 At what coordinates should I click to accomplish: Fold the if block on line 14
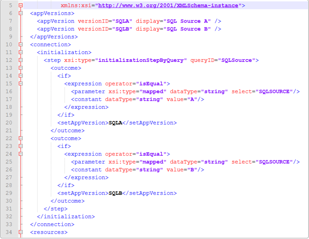(21, 76)
